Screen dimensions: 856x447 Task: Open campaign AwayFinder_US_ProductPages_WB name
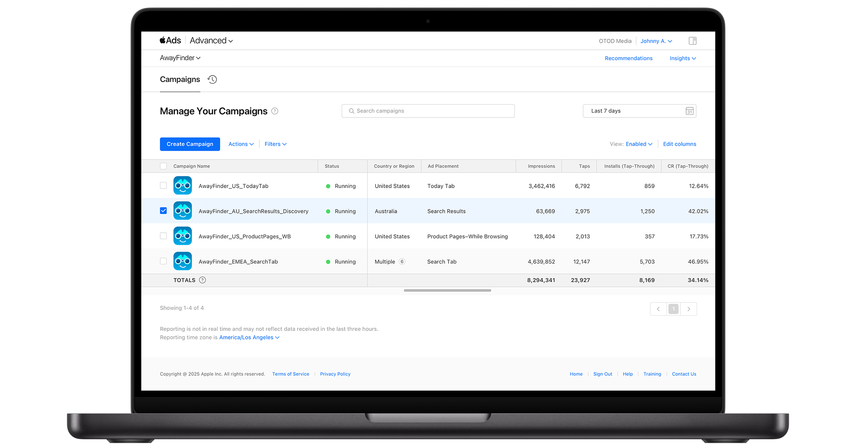(x=245, y=237)
